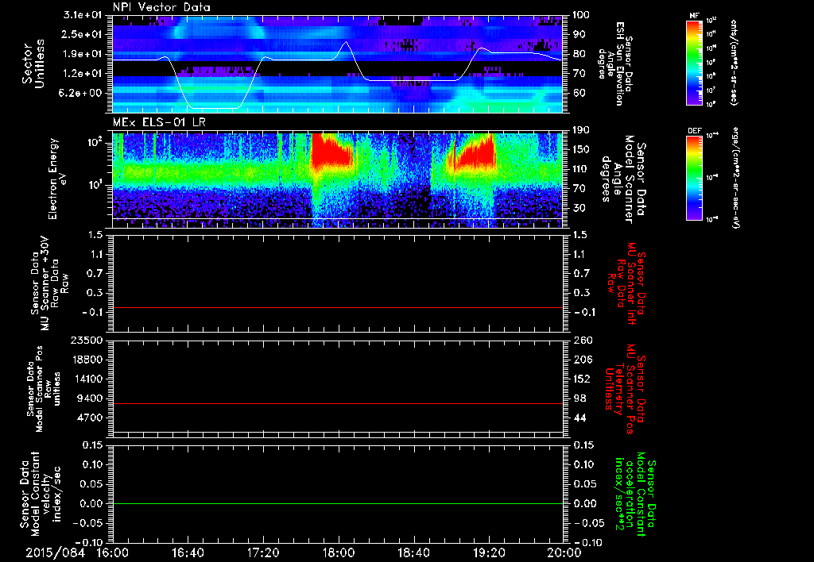Select the "NPI Vector Data" panel title
The image size is (814, 562).
(161, 7)
